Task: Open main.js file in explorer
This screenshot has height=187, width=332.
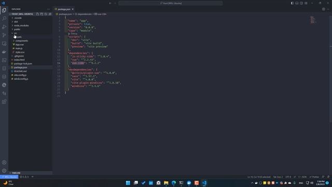Action: click(x=31, y=48)
